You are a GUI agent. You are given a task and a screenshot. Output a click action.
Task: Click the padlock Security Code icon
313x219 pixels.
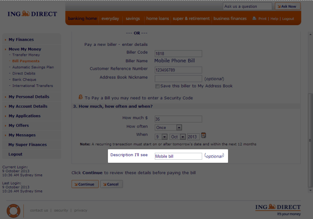(x=81, y=97)
